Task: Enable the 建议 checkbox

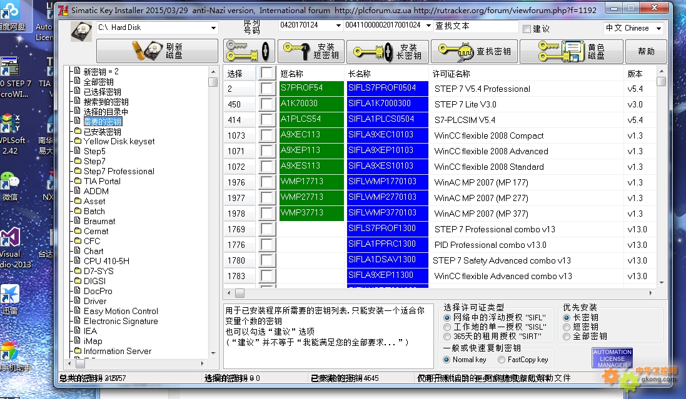Action: (527, 29)
